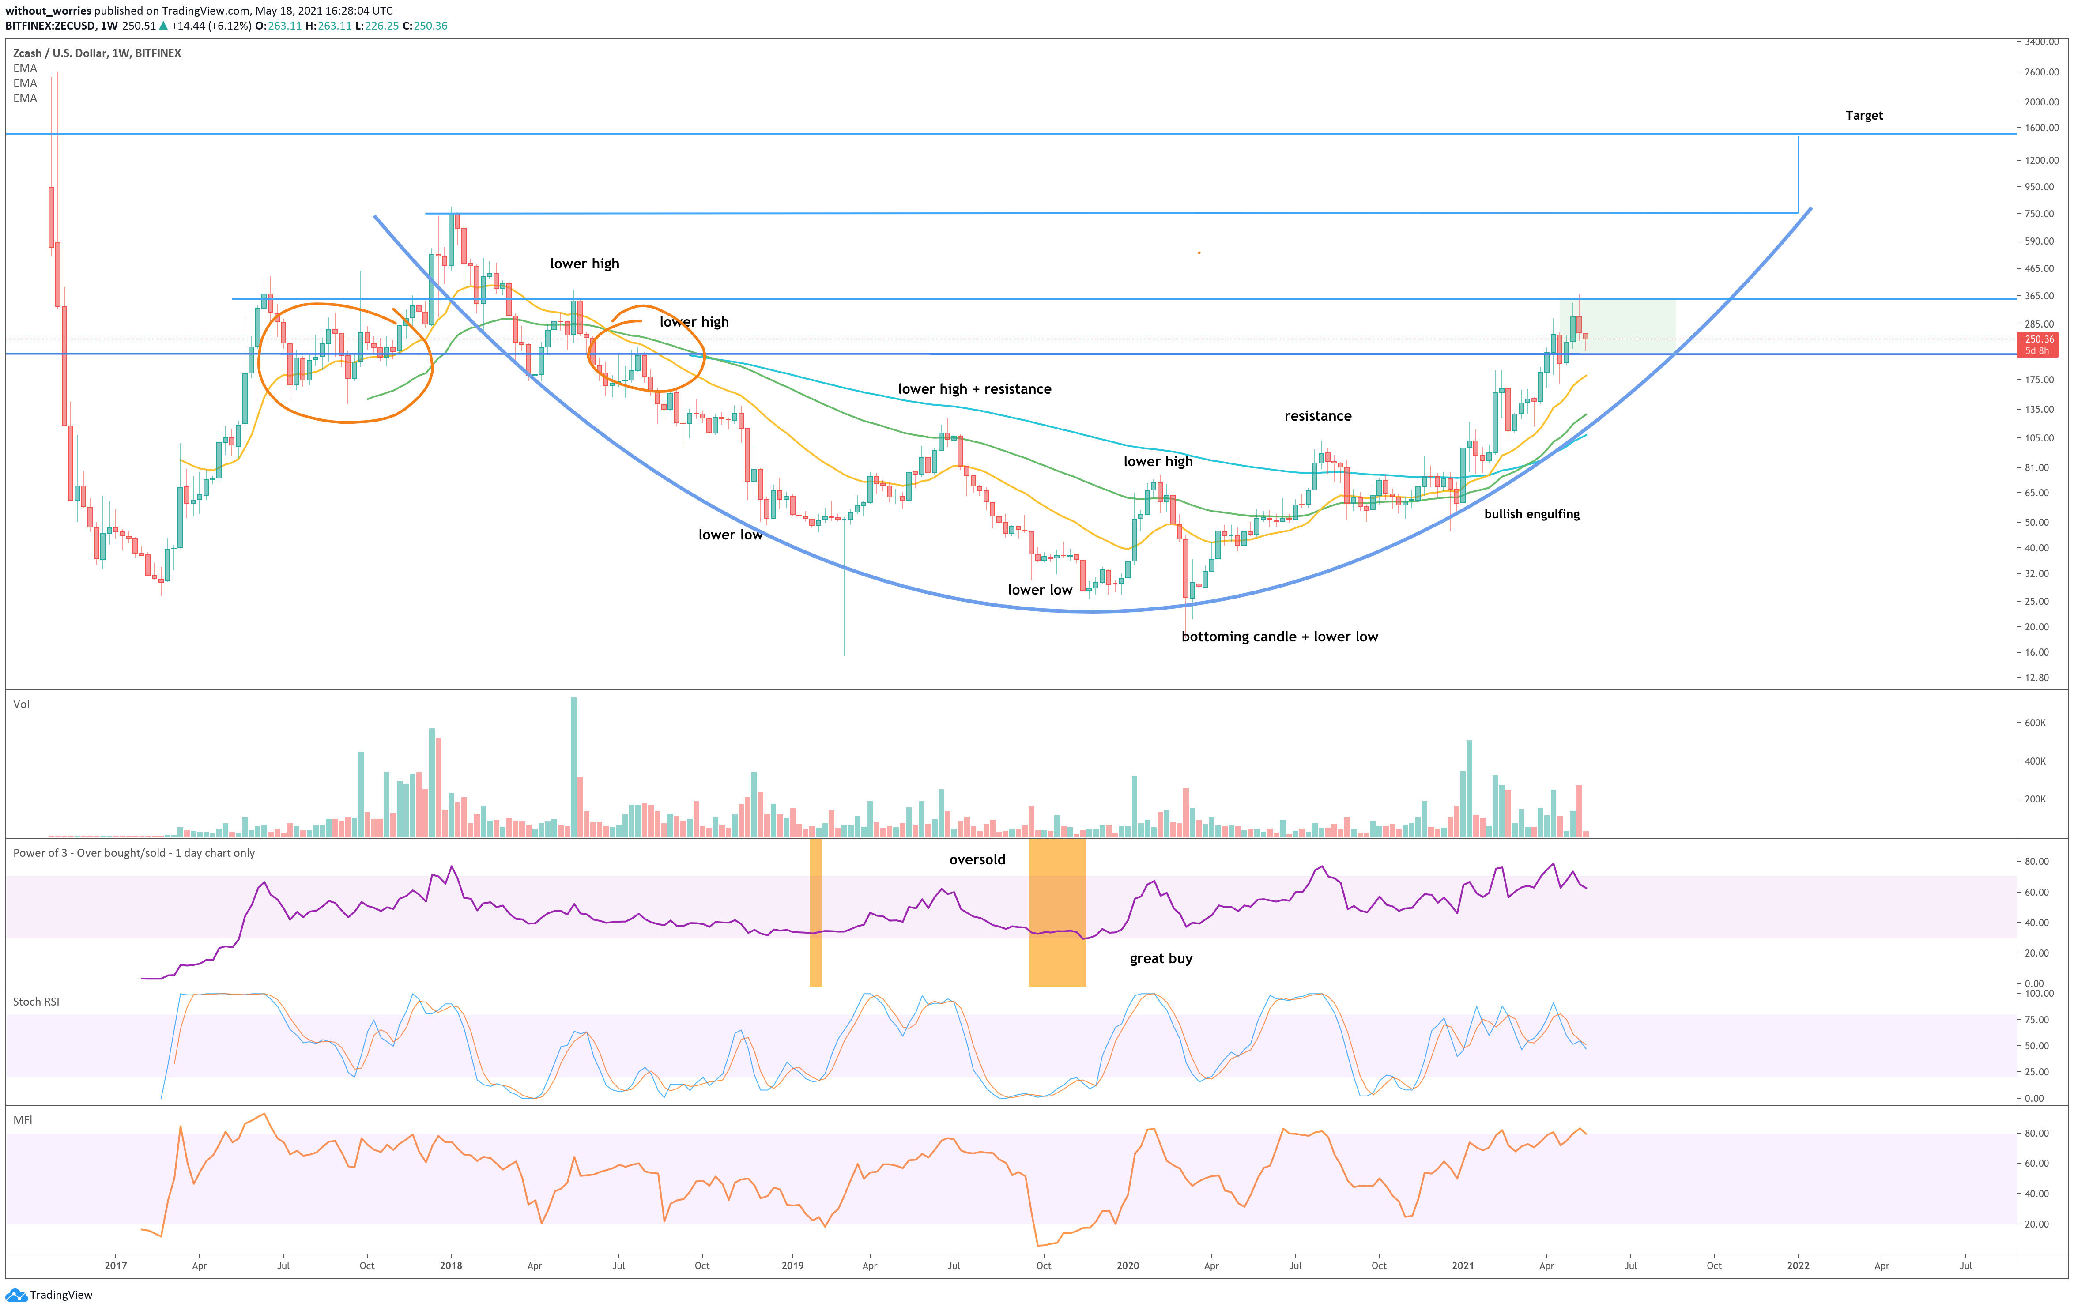Screen dimensions: 2074x1311
Task: Click the 'Power of 3 - Over bought/sold' indicator title
Action: (x=133, y=854)
